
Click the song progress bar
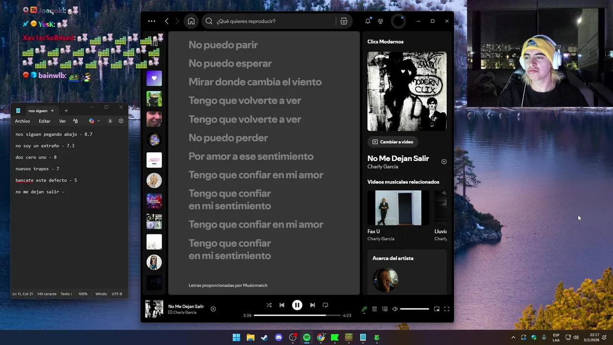coord(297,315)
